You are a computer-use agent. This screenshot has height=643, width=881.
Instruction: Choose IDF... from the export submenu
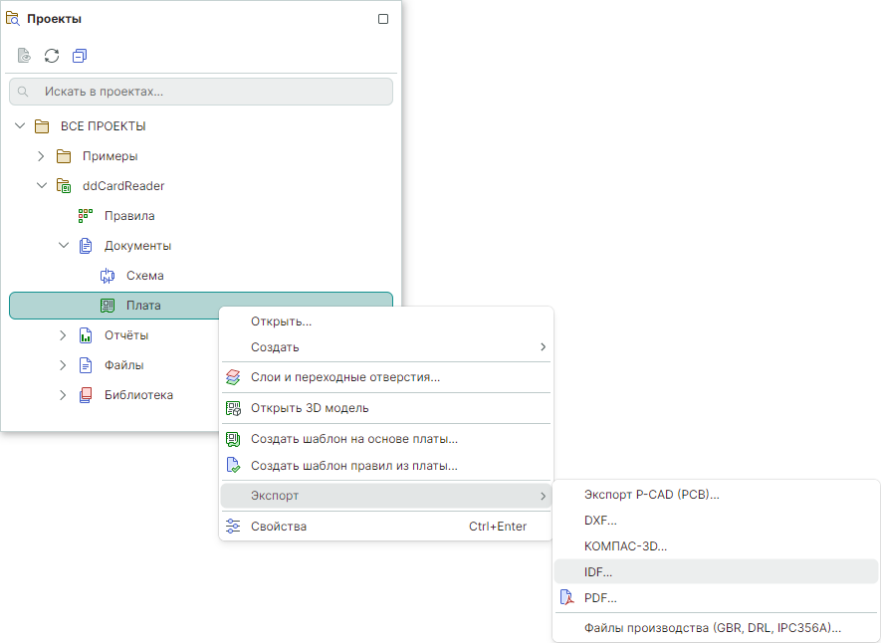pyautogui.click(x=598, y=571)
